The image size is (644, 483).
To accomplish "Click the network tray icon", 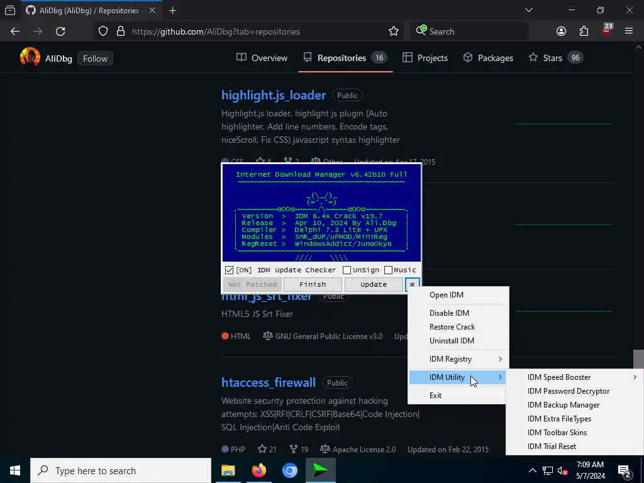I will click(548, 470).
